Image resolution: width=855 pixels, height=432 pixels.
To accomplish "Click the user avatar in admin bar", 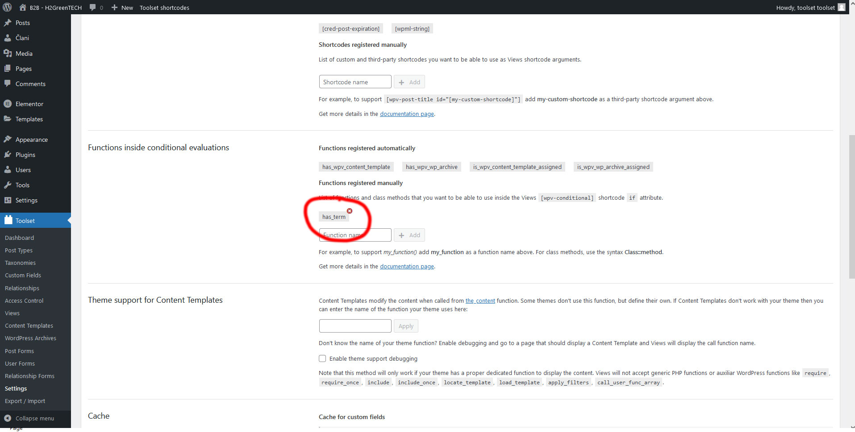I will [x=842, y=7].
